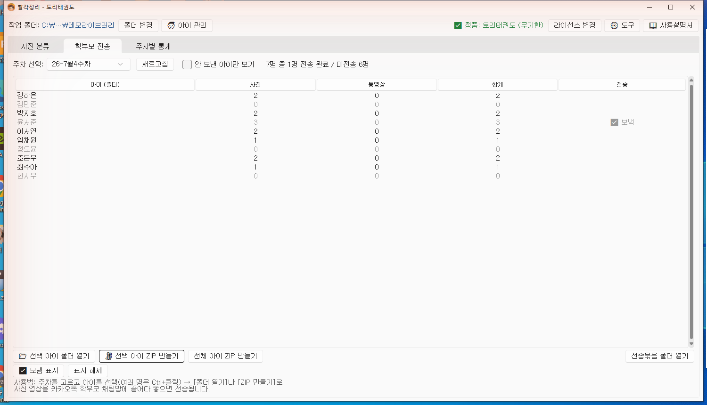707x405 pixels.
Task: Click the status text 7명 중 1명 전송 완료
Action: tap(297, 65)
